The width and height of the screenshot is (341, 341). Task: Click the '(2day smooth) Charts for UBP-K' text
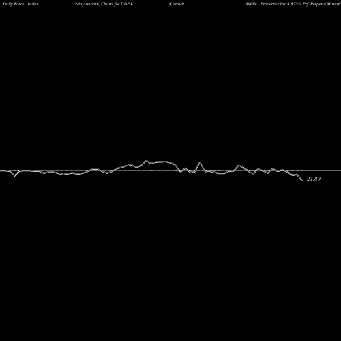coord(104,4)
